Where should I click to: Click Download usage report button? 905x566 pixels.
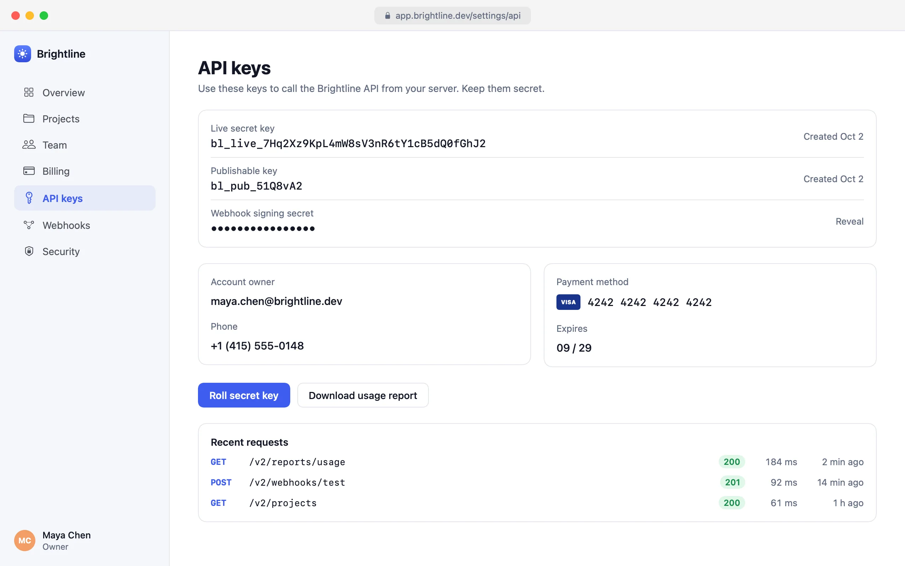tap(363, 395)
